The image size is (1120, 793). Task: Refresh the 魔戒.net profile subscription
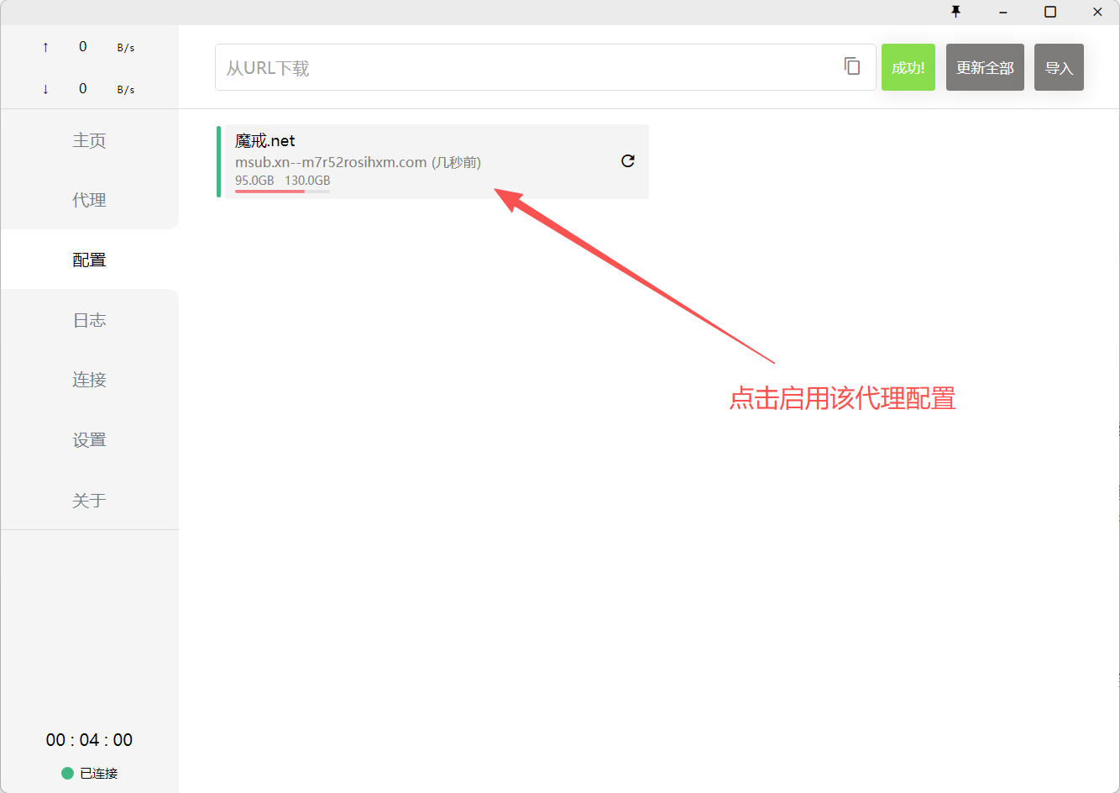[627, 161]
